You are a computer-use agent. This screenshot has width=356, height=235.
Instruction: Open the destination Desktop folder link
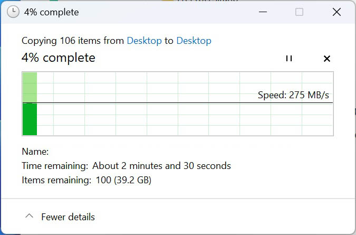(194, 41)
